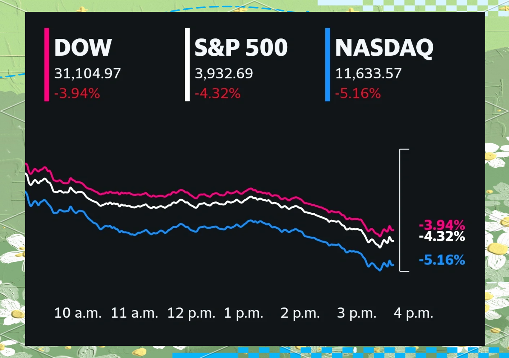This screenshot has width=509, height=358.
Task: Select the 2 p.m. time axis label
Action: click(300, 313)
